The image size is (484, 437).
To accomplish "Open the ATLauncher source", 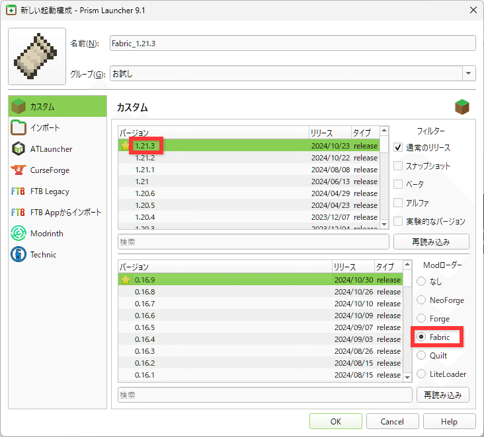I will tap(58, 149).
